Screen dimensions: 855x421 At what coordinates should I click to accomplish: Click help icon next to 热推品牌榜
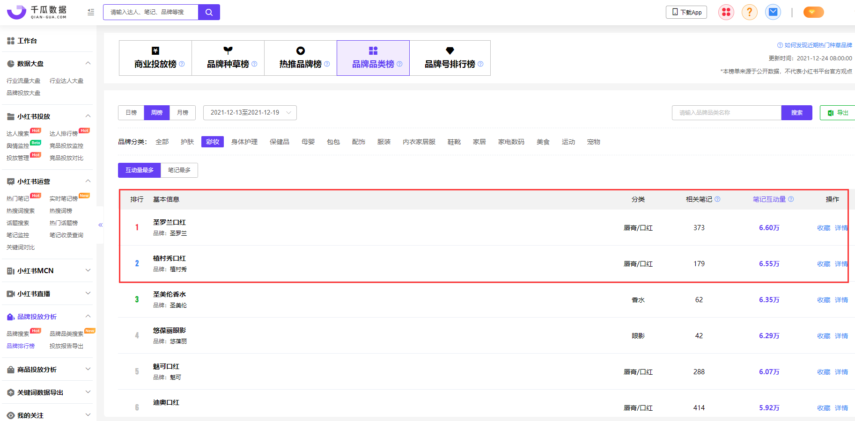327,64
